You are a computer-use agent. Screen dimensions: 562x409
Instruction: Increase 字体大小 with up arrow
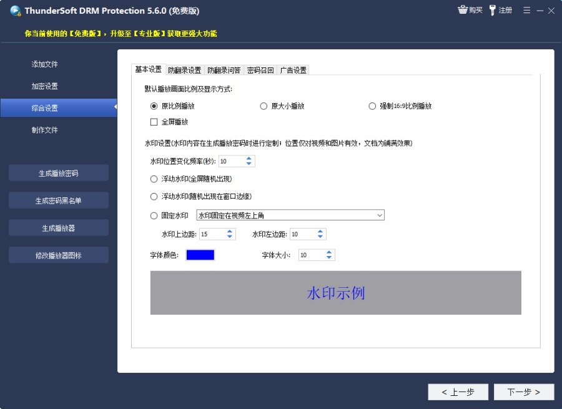pos(329,252)
